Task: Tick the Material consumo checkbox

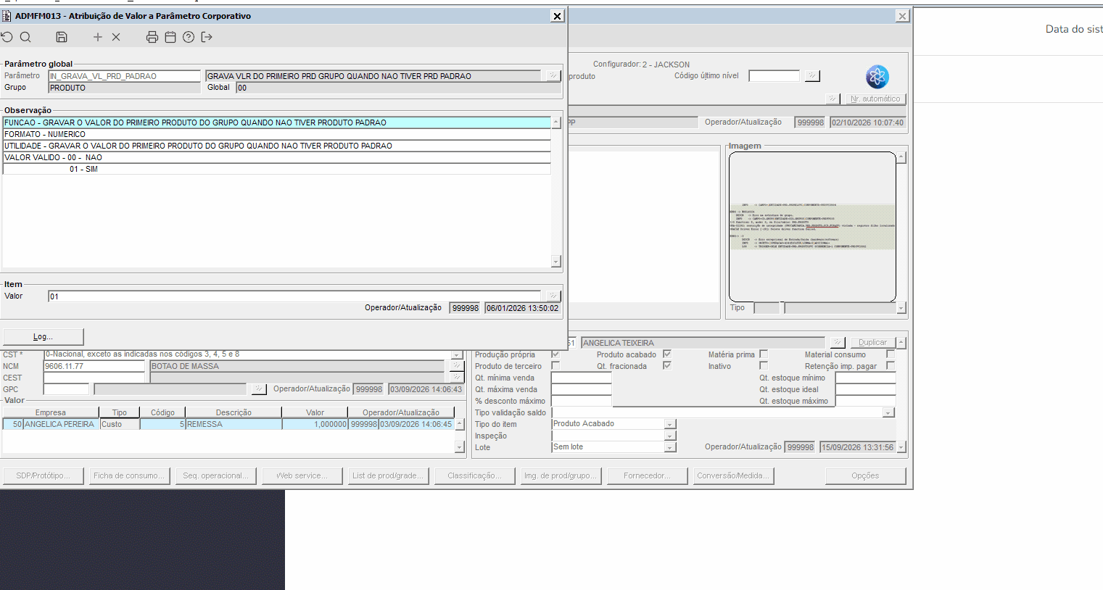Action: [891, 354]
